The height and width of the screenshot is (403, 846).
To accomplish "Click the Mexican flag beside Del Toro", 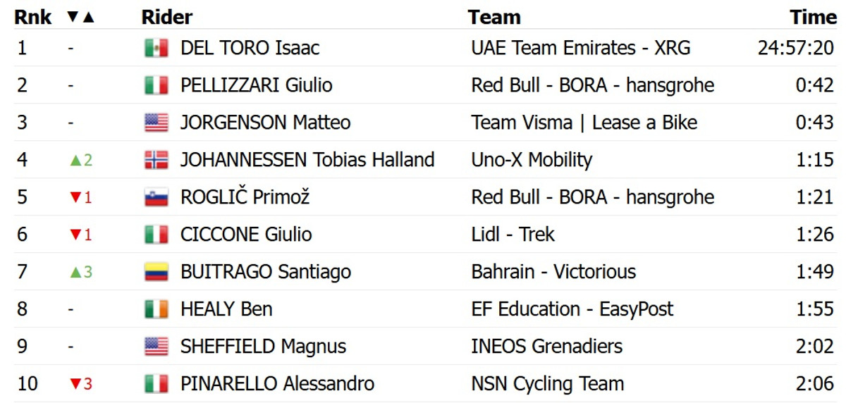I will click(x=156, y=48).
